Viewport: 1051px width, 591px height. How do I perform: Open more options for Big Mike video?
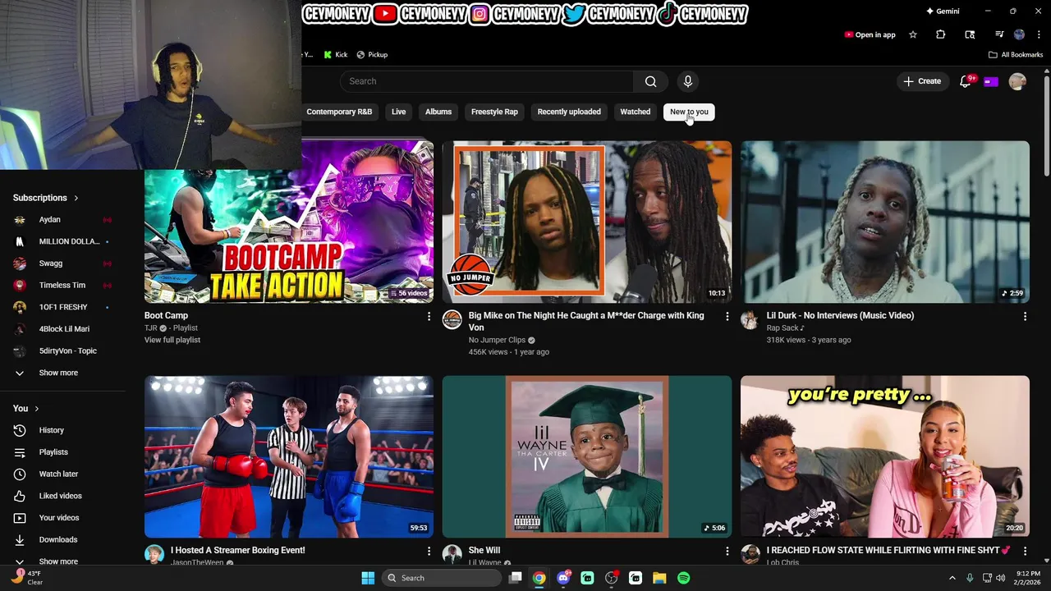[x=727, y=316]
